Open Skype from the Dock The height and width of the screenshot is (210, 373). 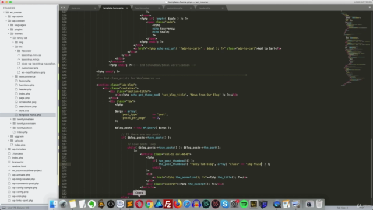point(225,204)
